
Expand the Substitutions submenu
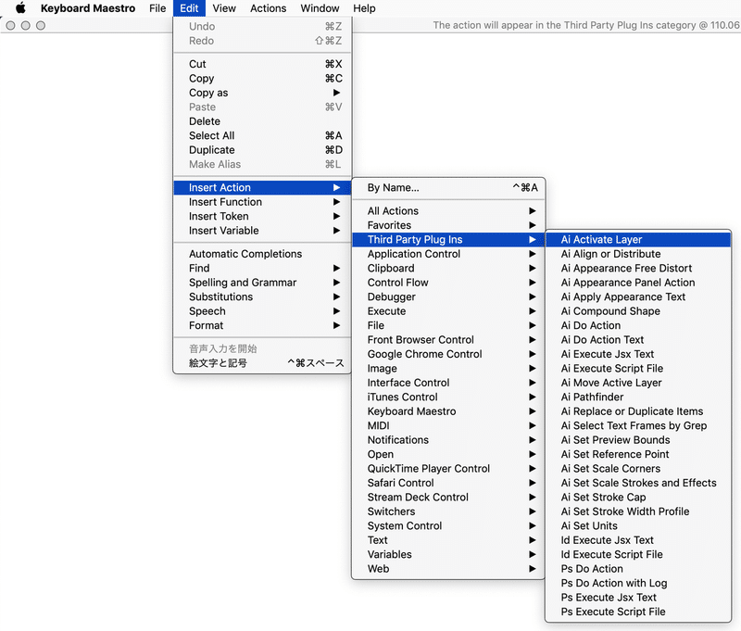262,297
